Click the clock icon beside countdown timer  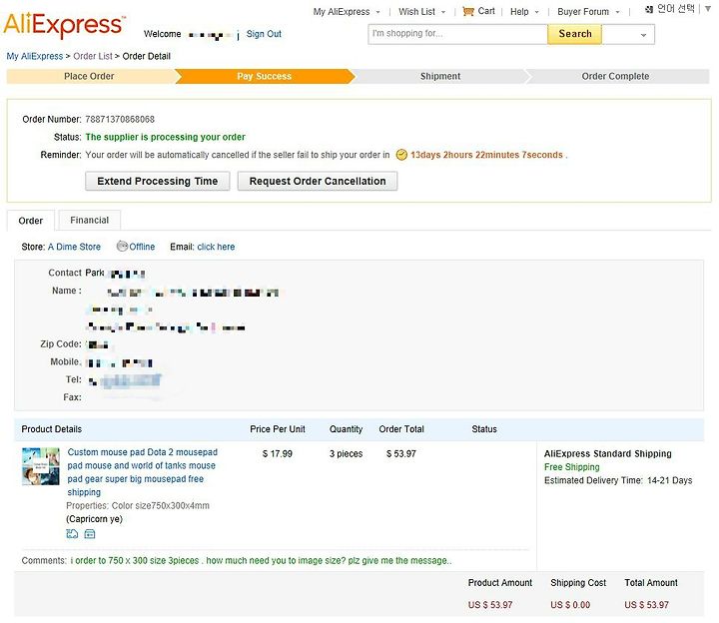(x=401, y=155)
